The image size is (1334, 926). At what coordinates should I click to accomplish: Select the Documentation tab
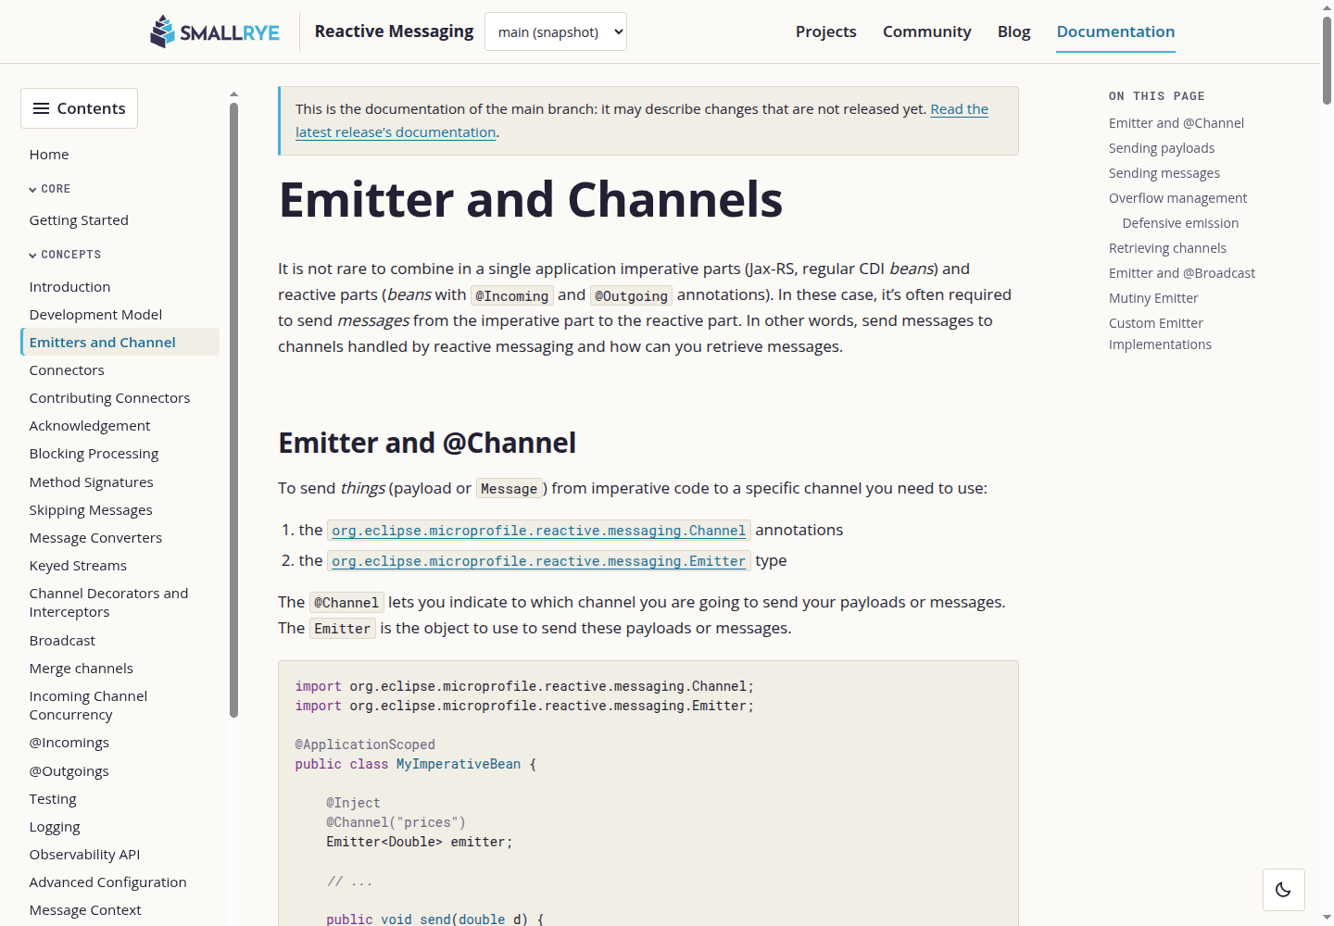(1115, 31)
